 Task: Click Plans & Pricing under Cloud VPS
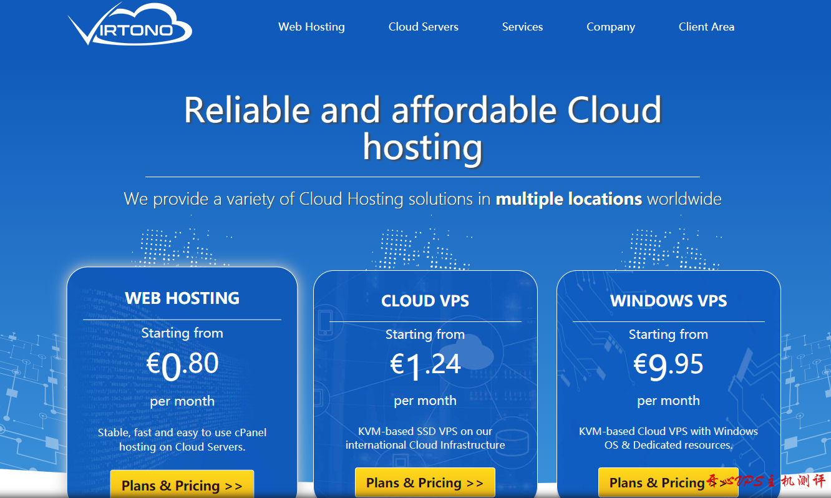(x=425, y=482)
